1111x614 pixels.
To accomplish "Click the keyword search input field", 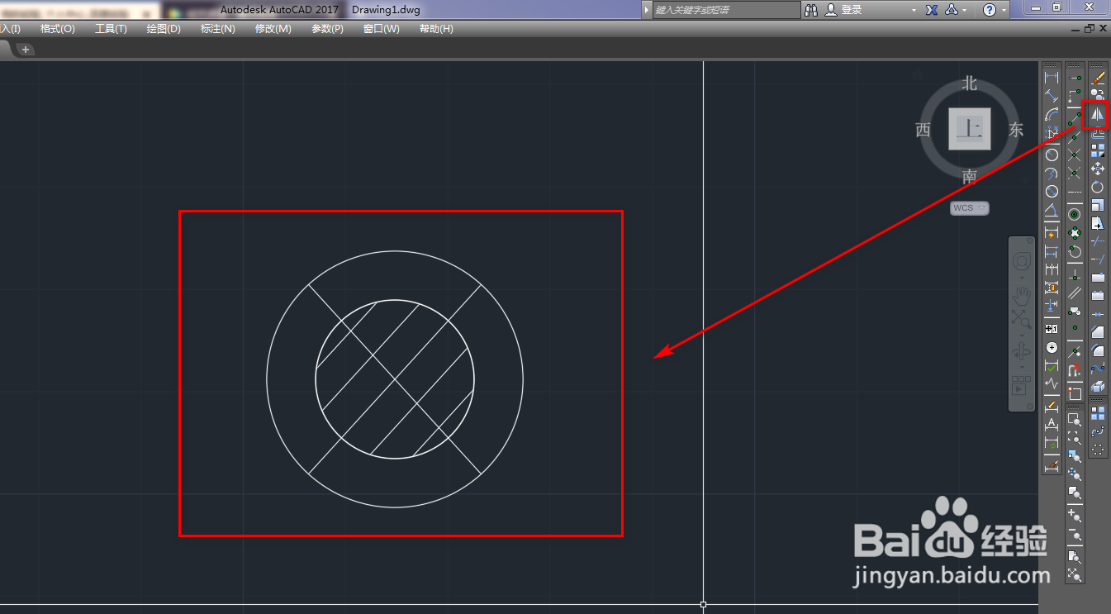I will [726, 10].
